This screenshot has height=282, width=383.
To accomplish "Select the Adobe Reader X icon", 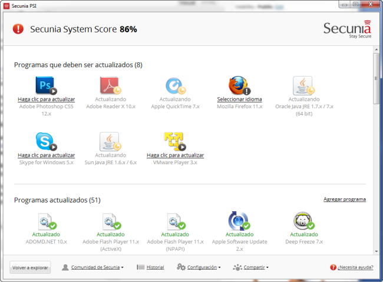I will click(110, 85).
